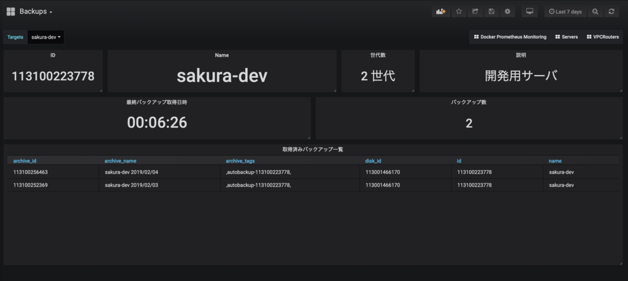Star the Backups dashboard
The width and height of the screenshot is (628, 281).
pos(459,12)
